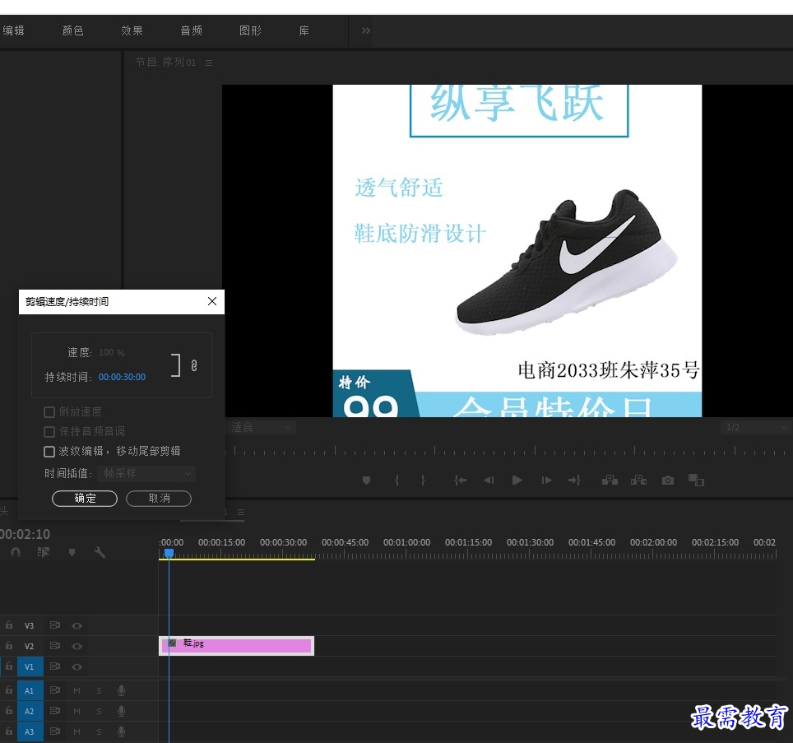Toggle voice-over record on track A2
Screen dimensions: 793x743
(122, 711)
